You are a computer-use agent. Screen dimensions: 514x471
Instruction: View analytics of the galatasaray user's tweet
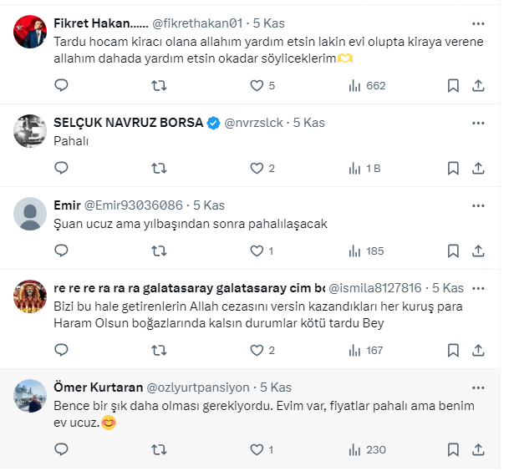click(x=364, y=350)
